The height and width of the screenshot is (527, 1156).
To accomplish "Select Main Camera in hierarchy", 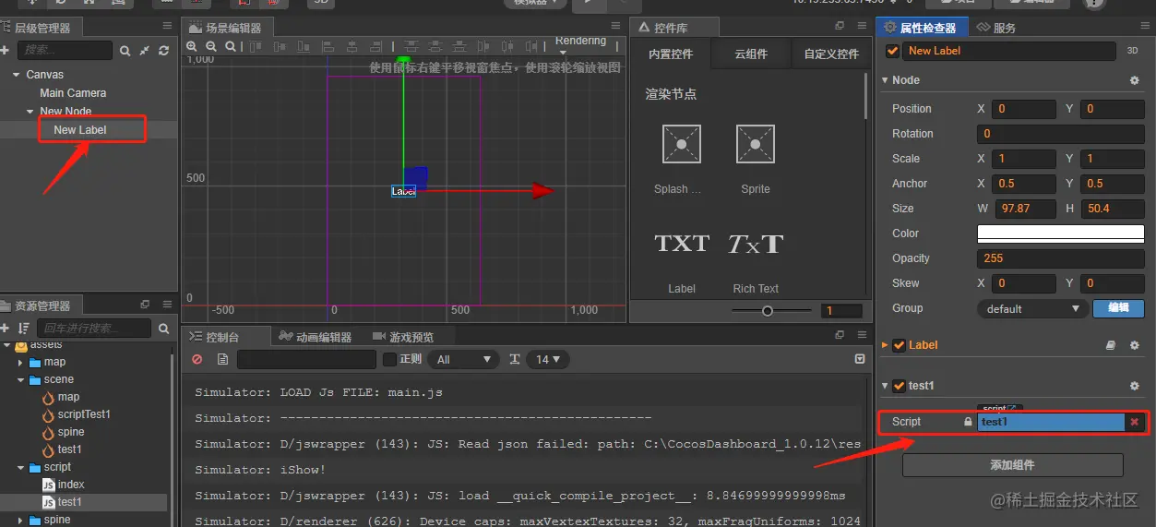I will pyautogui.click(x=73, y=93).
